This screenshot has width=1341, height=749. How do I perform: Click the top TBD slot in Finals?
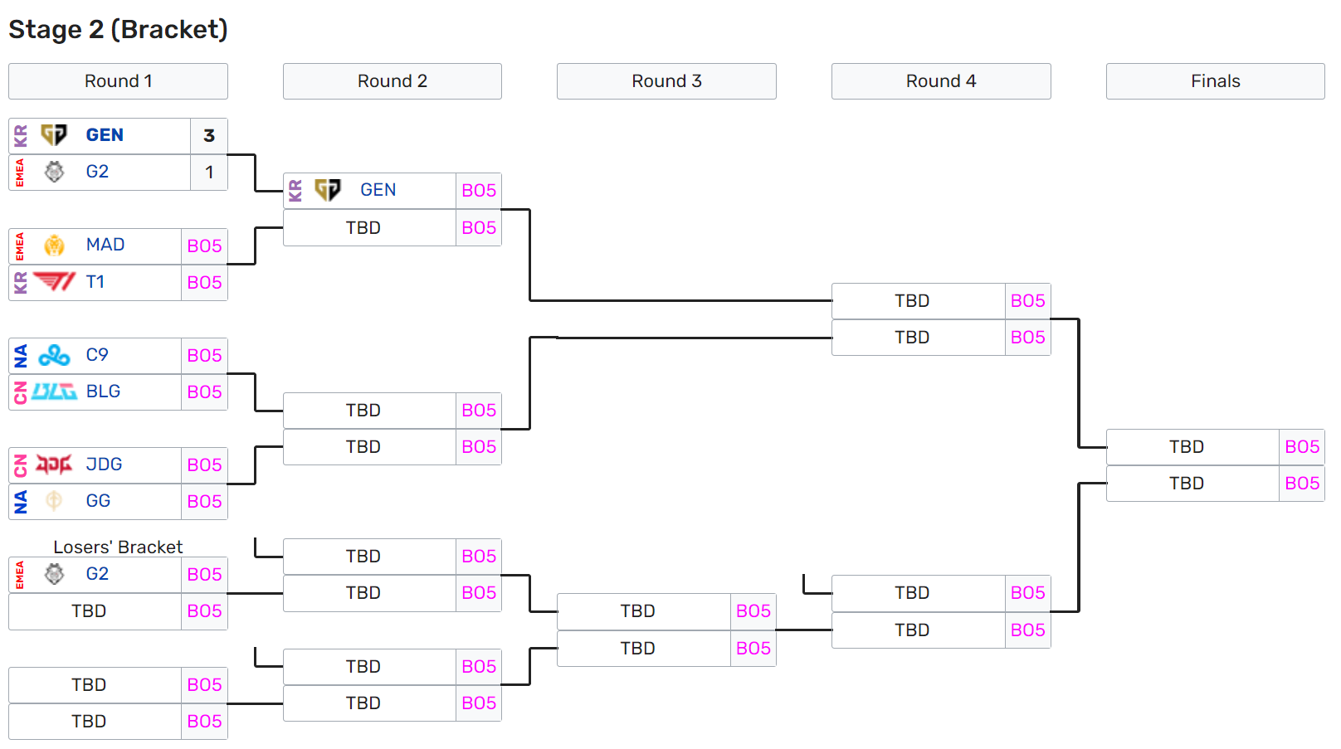coord(1187,447)
